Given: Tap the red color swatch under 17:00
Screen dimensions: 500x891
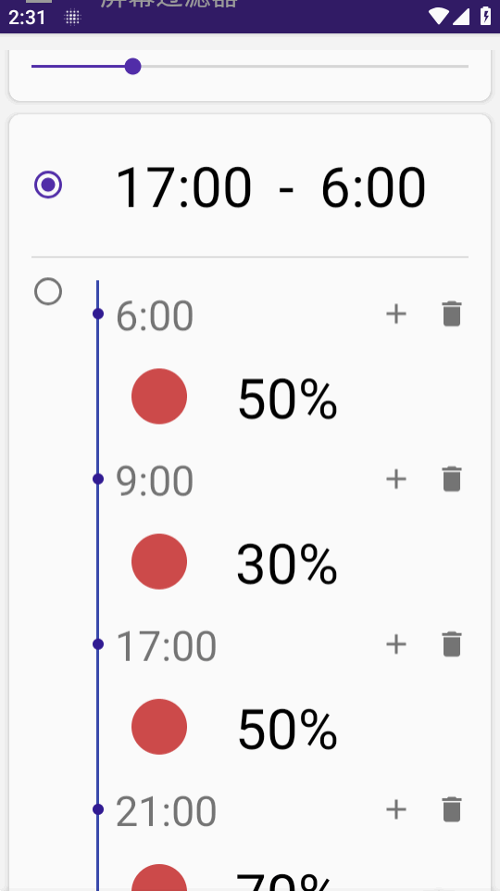Looking at the screenshot, I should pos(159,727).
